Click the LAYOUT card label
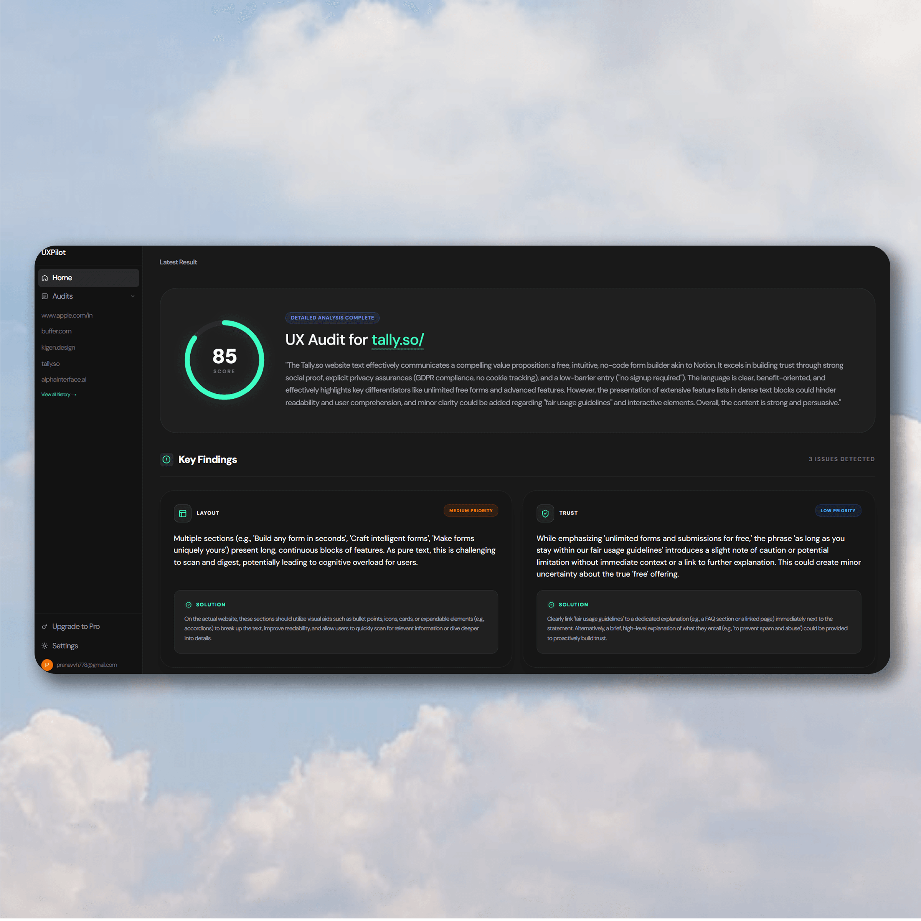 click(x=208, y=513)
